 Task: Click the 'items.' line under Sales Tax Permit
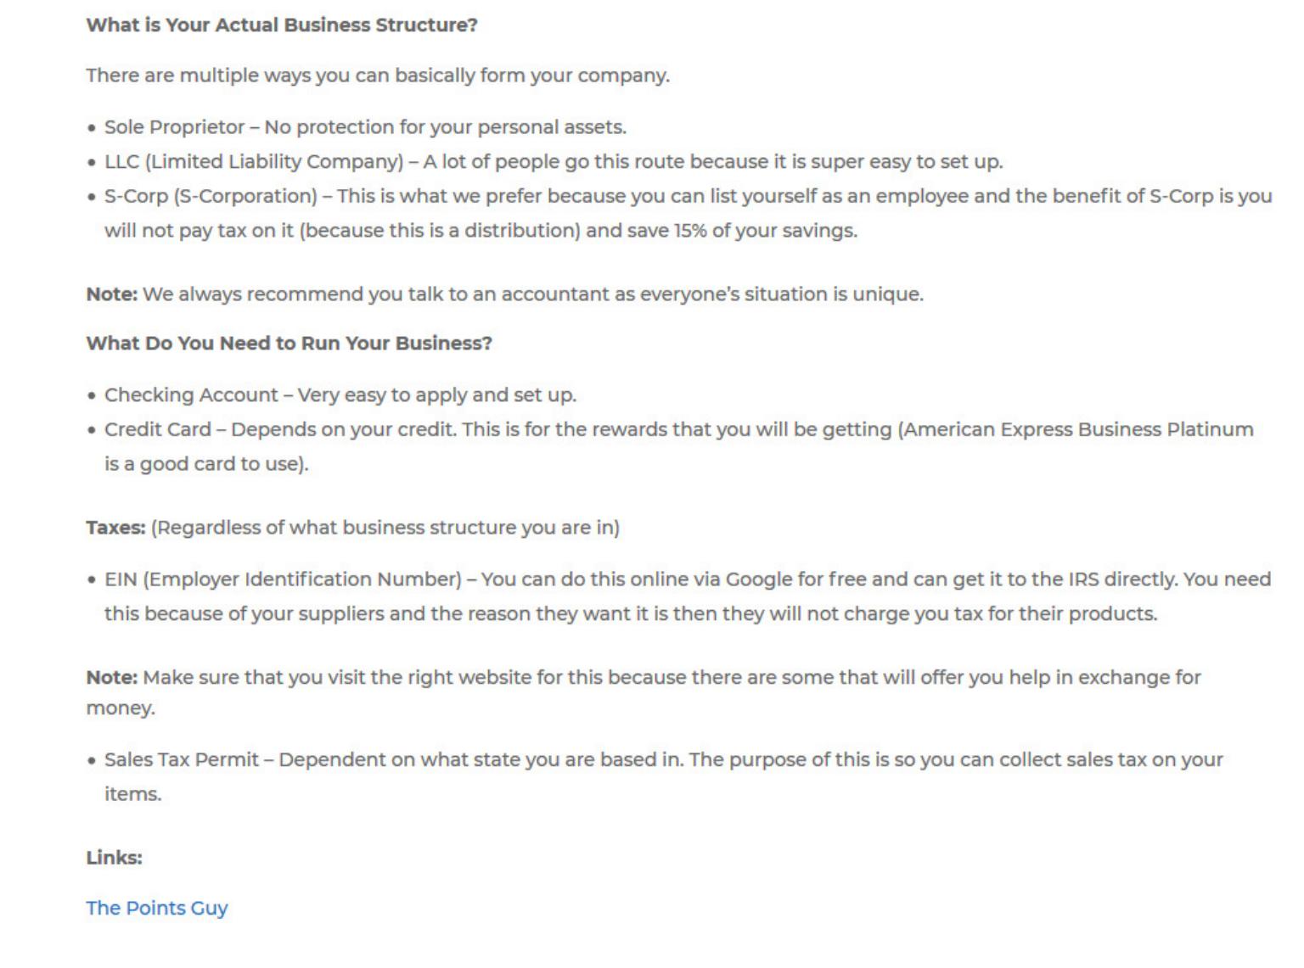(132, 794)
